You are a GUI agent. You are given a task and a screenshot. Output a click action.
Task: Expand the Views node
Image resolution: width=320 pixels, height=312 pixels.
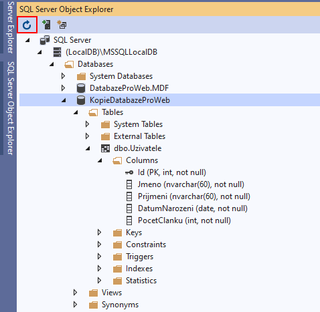click(75, 293)
